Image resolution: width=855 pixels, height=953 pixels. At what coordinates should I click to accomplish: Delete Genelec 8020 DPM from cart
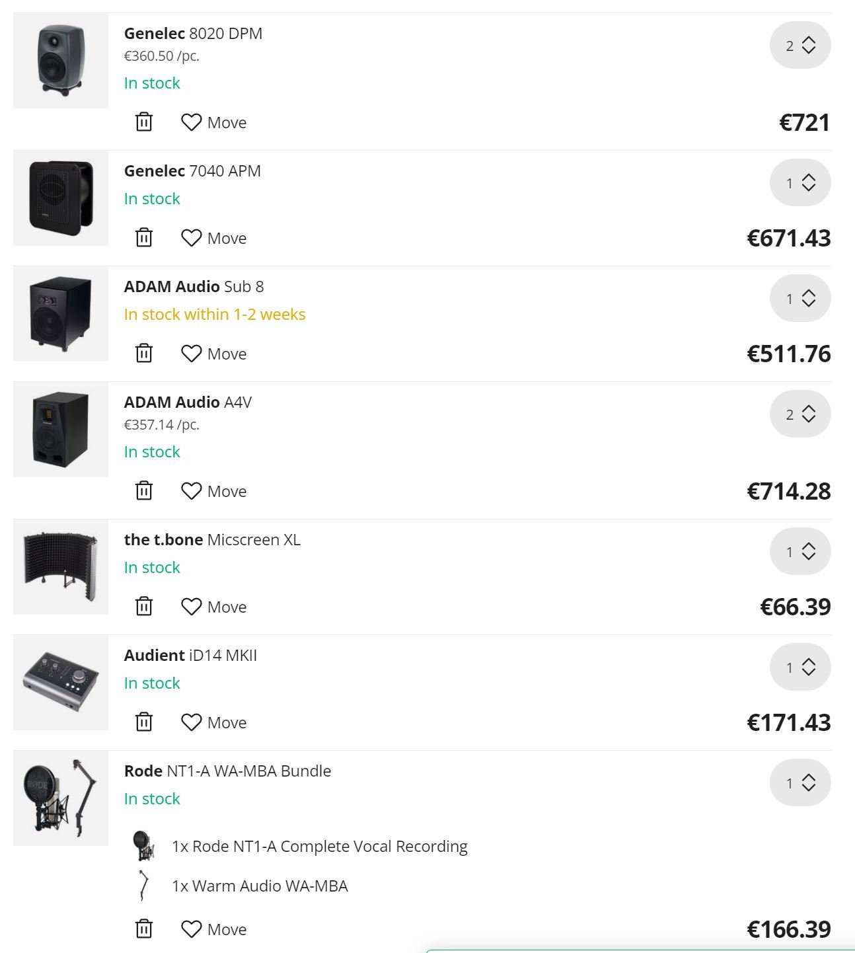pos(143,122)
